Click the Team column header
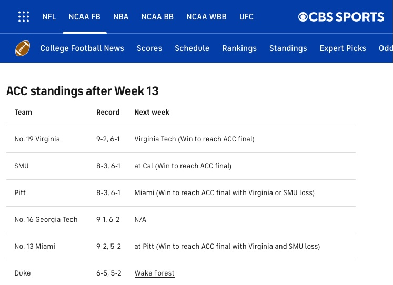 tap(23, 112)
